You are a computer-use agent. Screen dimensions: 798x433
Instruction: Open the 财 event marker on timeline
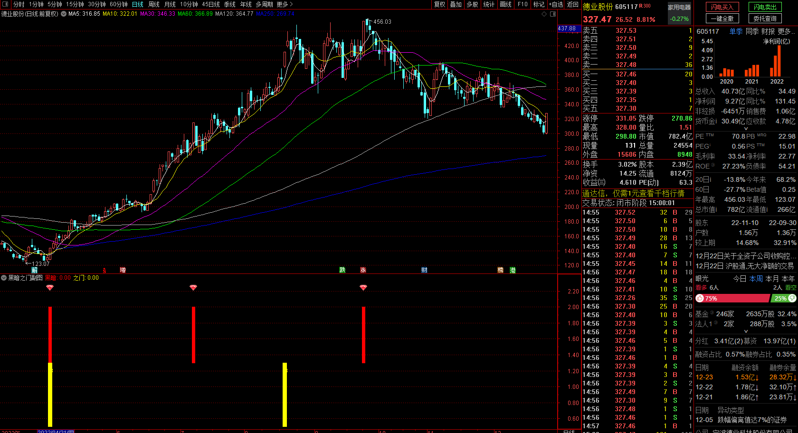pos(424,270)
